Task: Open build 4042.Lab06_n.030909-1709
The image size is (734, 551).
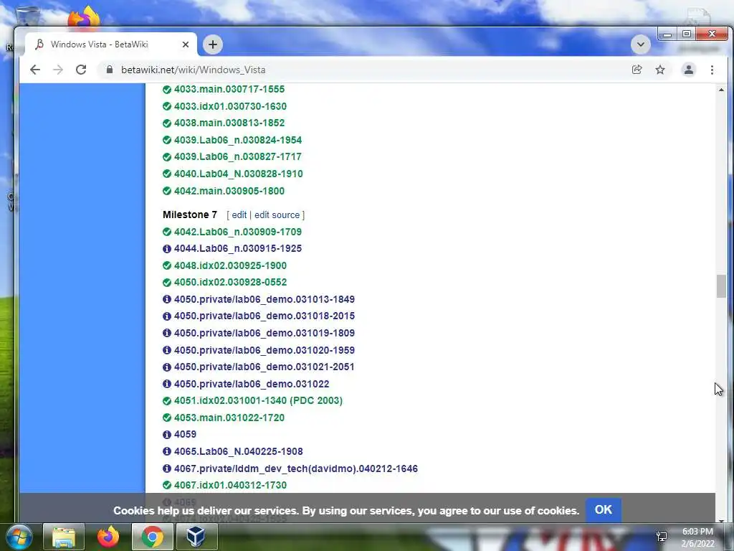Action: 238,232
